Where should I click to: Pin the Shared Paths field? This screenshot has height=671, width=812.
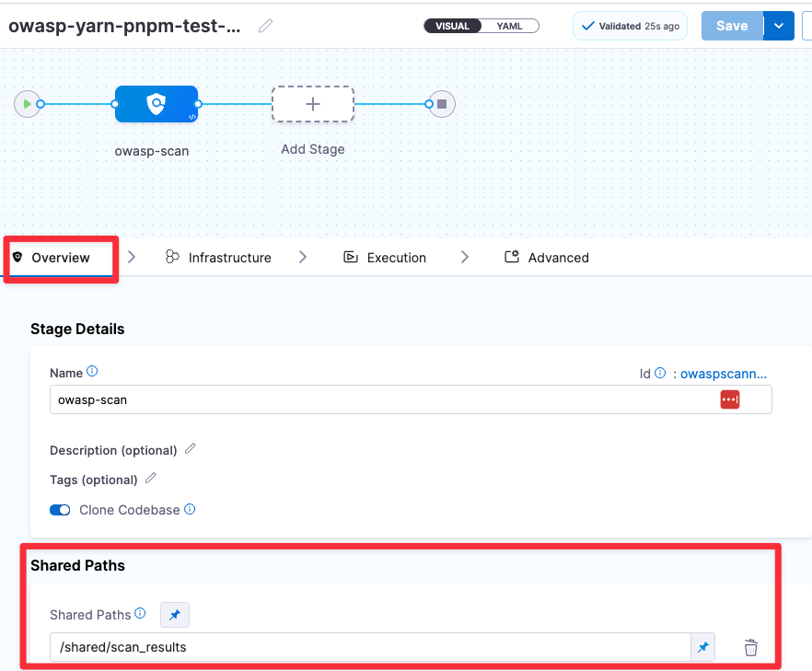click(x=175, y=614)
